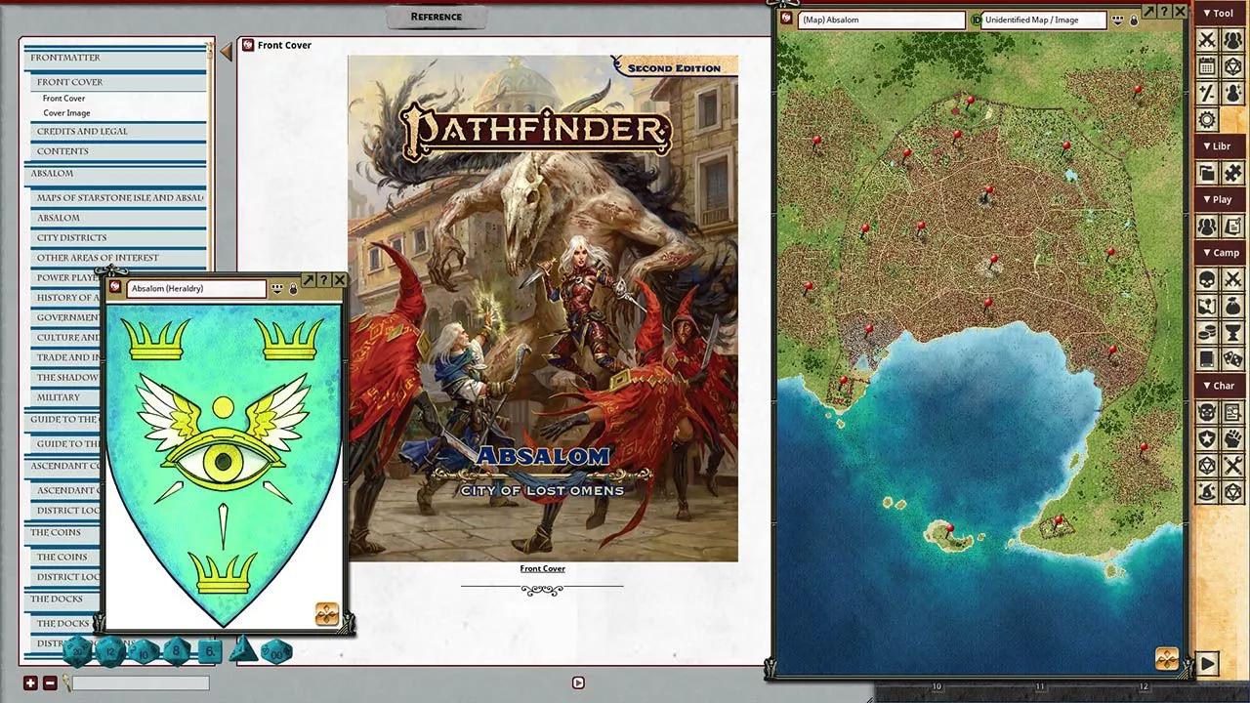Open the skull icon under Camp
Screen dimensions: 1250x703
(1207, 280)
